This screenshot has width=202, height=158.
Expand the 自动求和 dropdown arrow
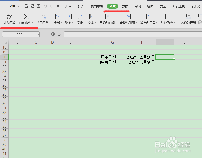33,23
